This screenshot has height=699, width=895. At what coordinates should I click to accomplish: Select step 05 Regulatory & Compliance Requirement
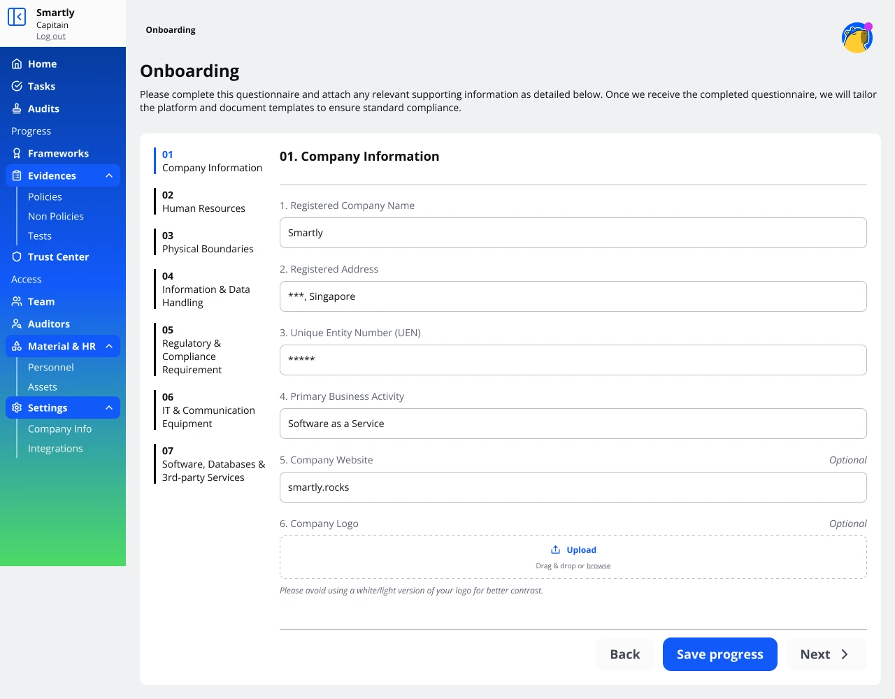pos(192,350)
